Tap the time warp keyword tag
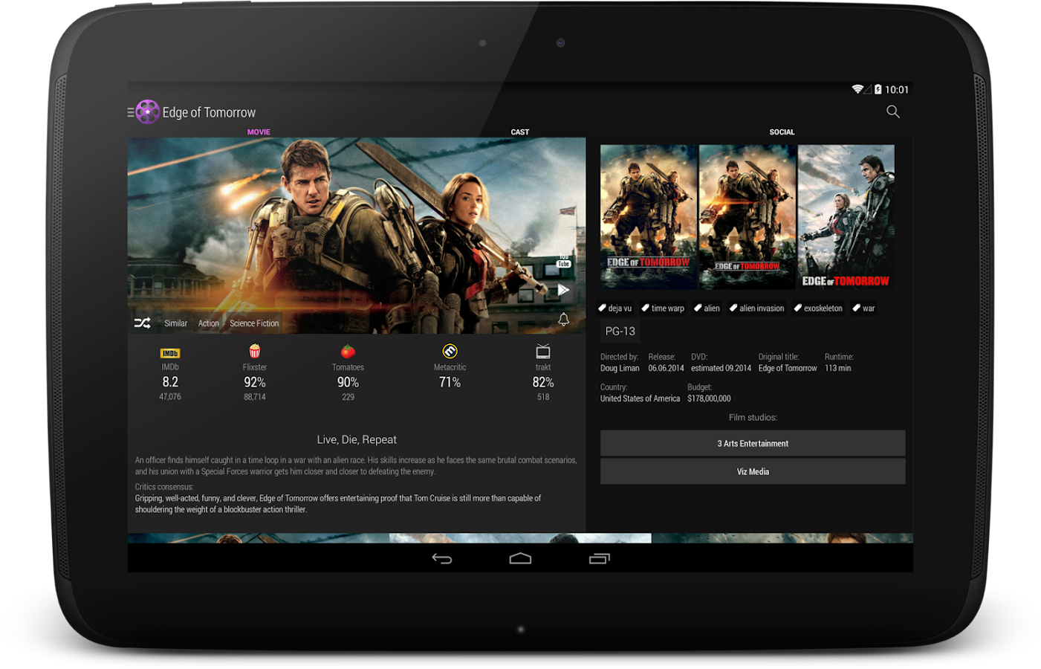The width and height of the screenshot is (1041, 669). click(663, 308)
